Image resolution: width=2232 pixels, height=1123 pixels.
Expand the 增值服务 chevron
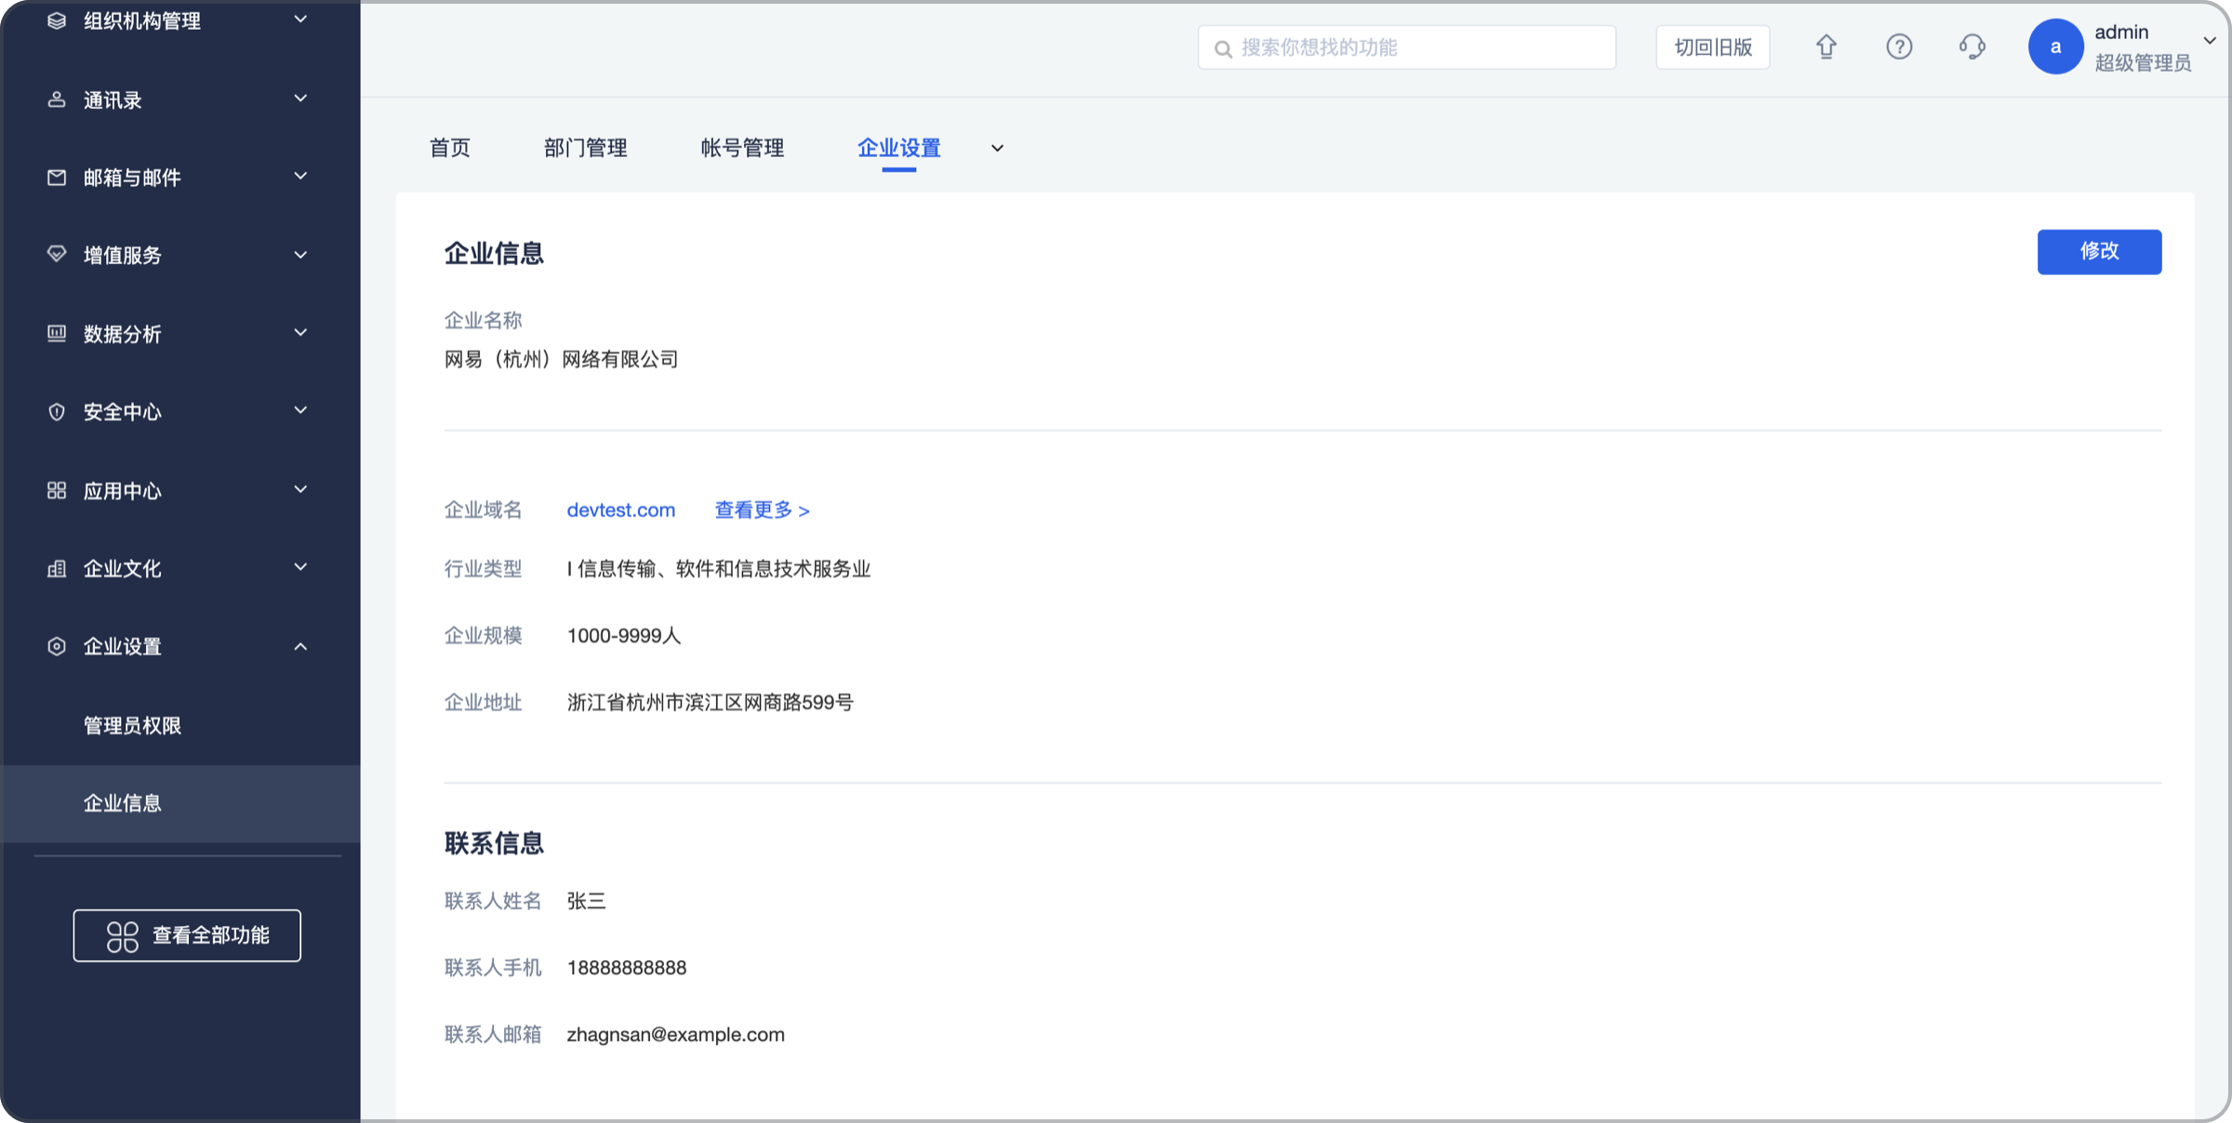(x=300, y=255)
